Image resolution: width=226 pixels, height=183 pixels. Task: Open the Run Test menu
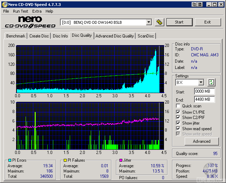point(20,11)
